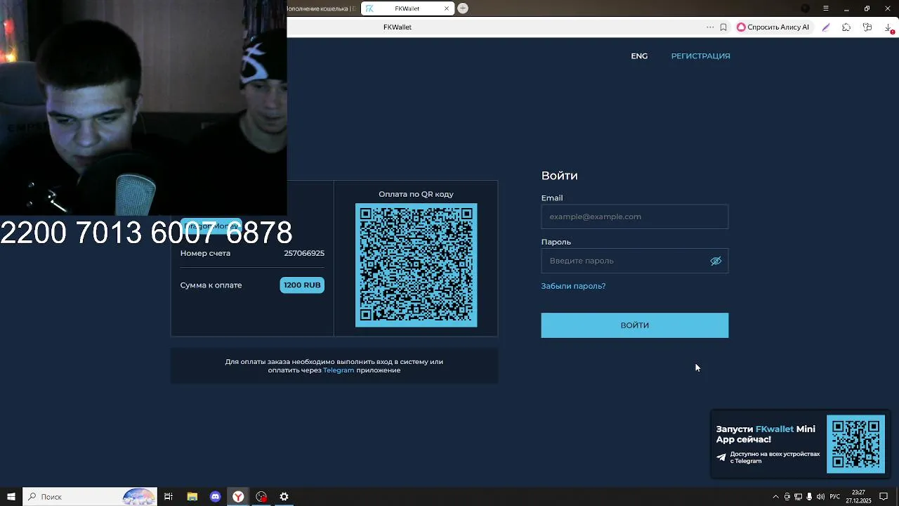Click the Email input field
The image size is (899, 506).
pyautogui.click(x=634, y=216)
